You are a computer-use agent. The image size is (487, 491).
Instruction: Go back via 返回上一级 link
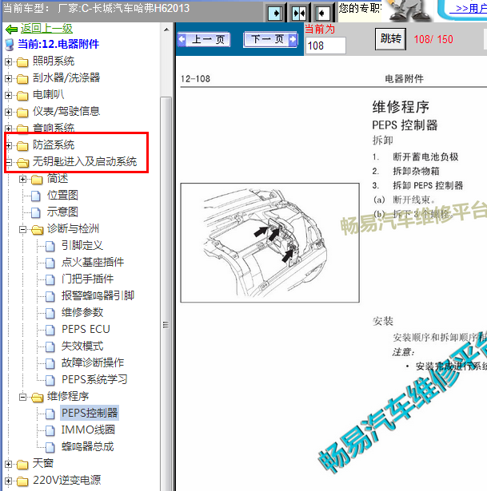[x=46, y=29]
